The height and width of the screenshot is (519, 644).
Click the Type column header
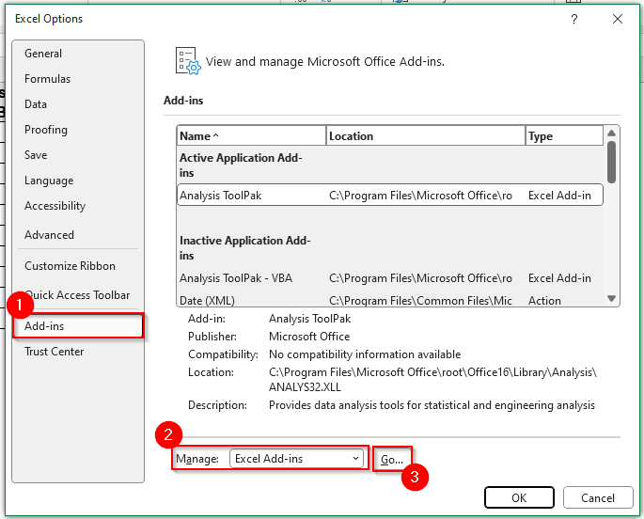click(x=563, y=136)
